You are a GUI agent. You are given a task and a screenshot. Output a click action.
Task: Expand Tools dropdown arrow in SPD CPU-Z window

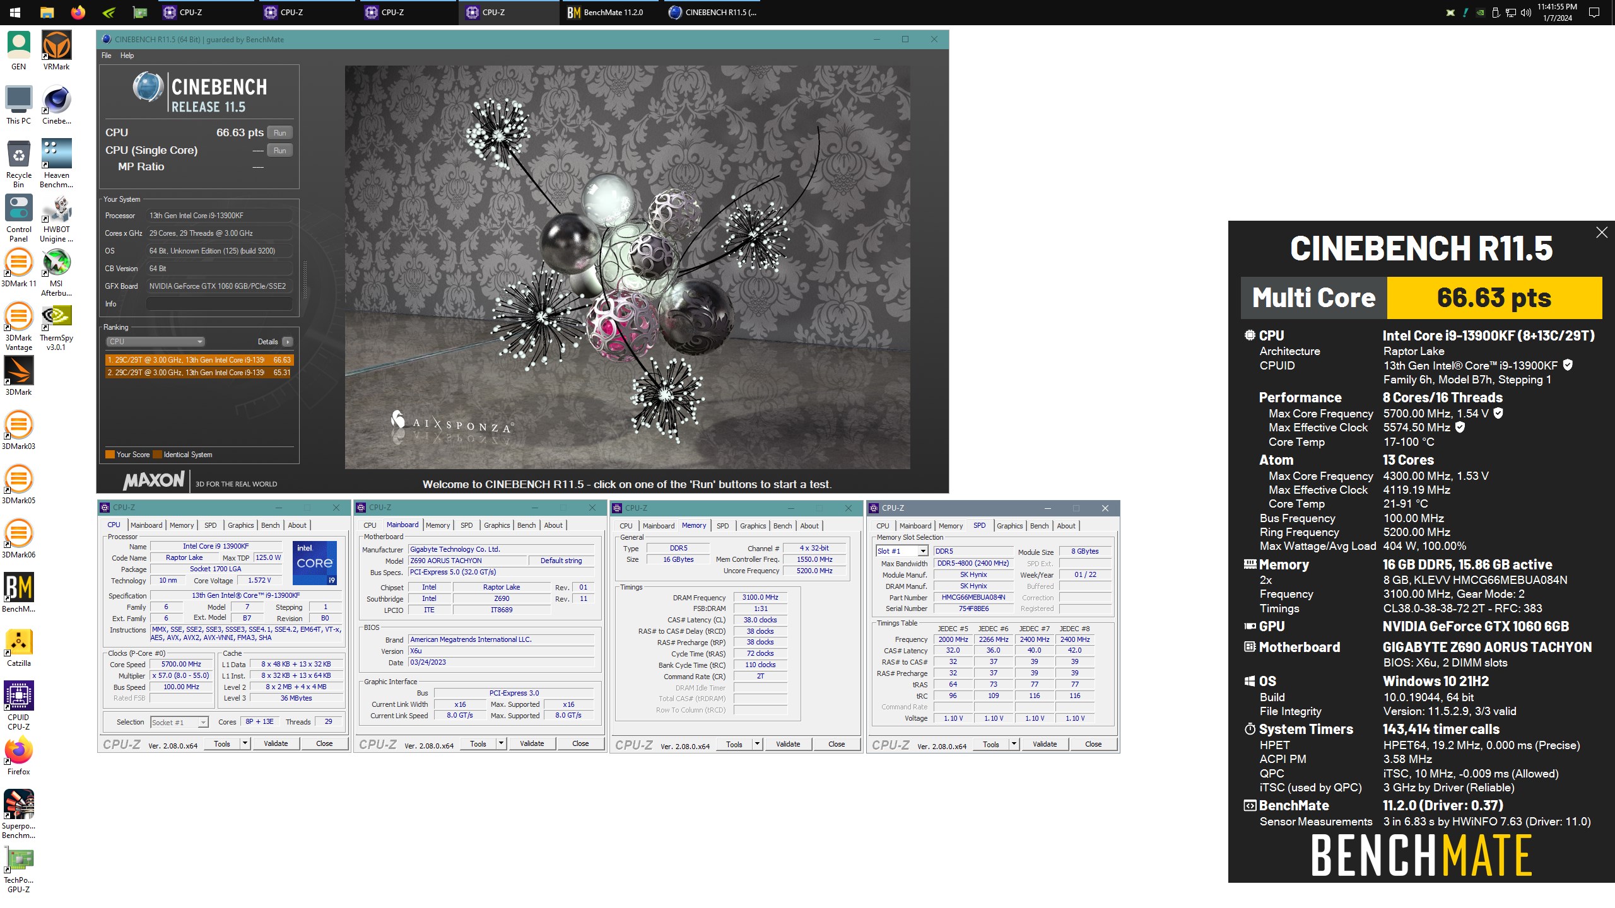pos(1014,745)
